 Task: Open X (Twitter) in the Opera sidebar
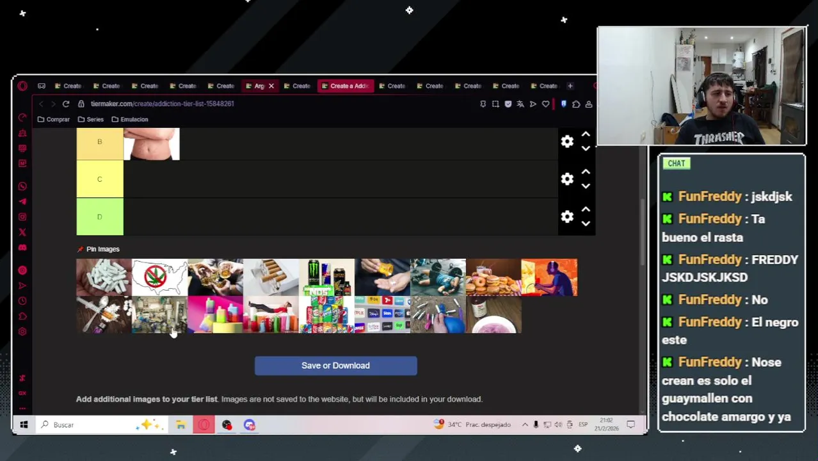[x=22, y=232]
